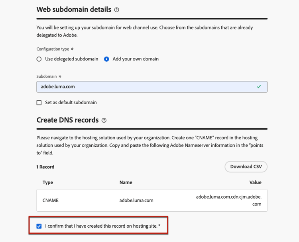
Task: Click green validation checkmark in Subdomain field
Action: pyautogui.click(x=259, y=86)
